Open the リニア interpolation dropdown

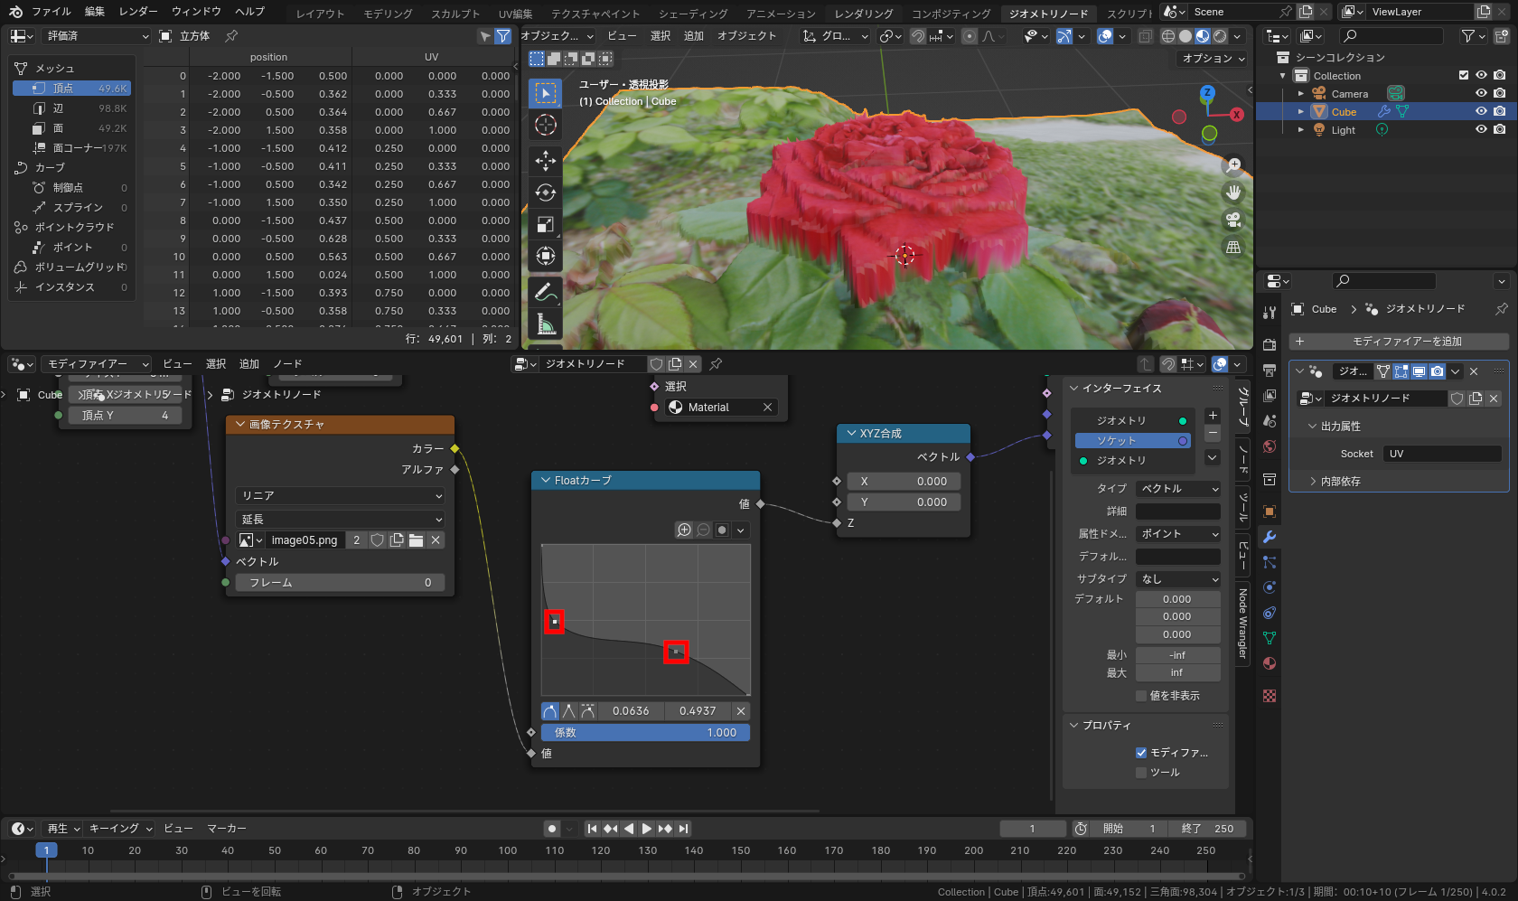point(340,495)
